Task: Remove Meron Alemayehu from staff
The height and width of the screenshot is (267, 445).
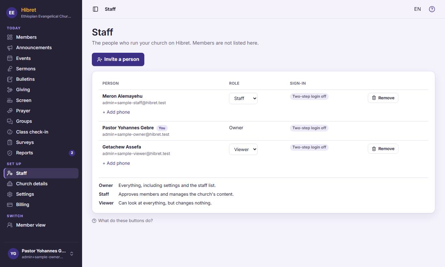Action: point(383,98)
